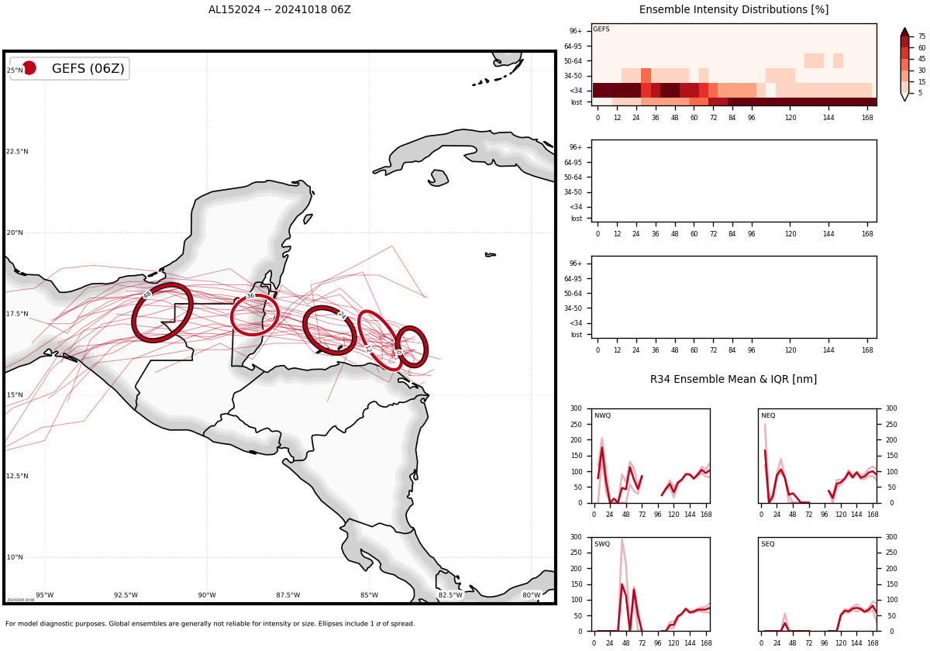Click the 82.5°W longitude label

coord(450,595)
